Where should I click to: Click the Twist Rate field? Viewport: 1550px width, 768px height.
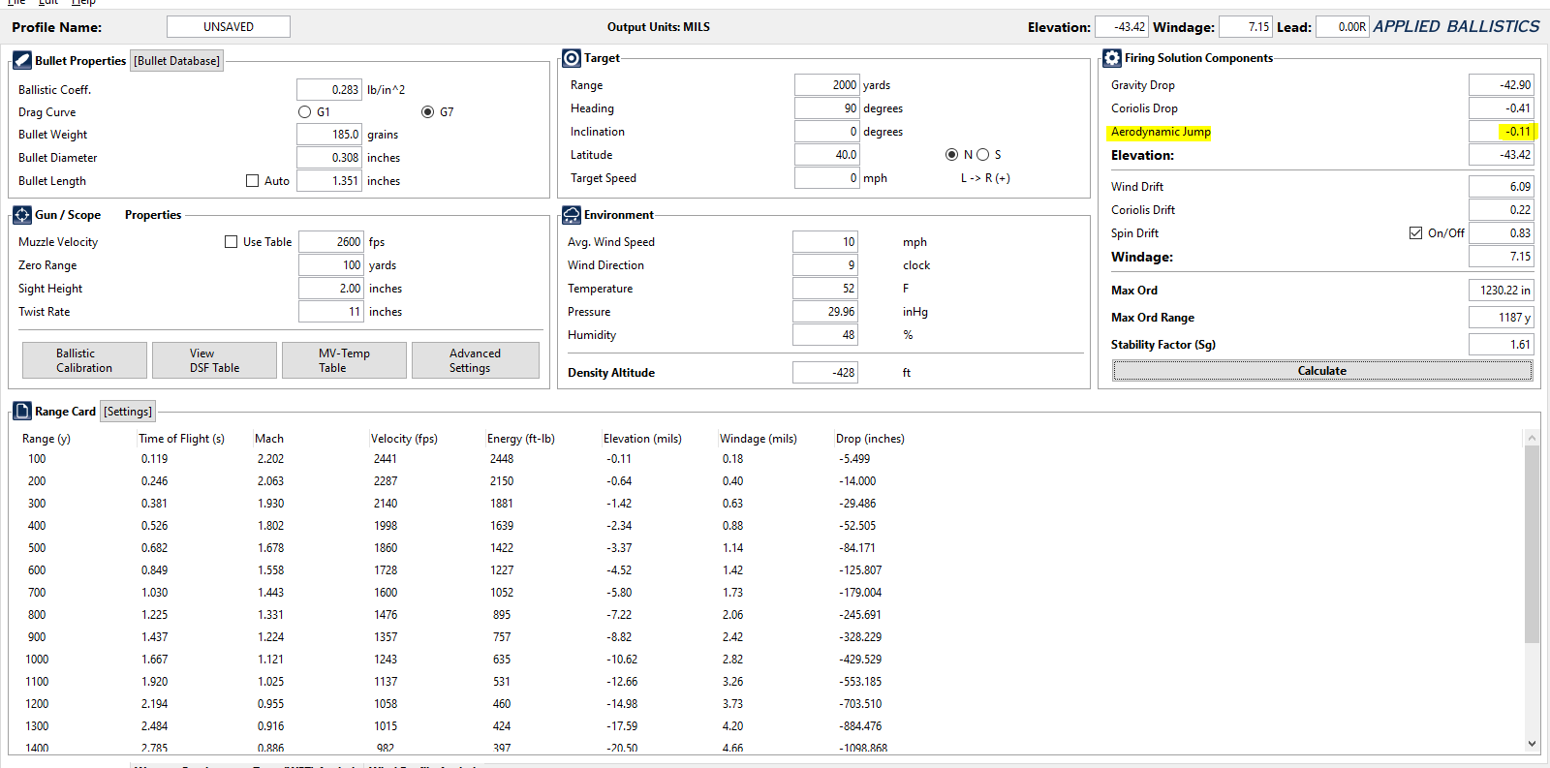[331, 312]
